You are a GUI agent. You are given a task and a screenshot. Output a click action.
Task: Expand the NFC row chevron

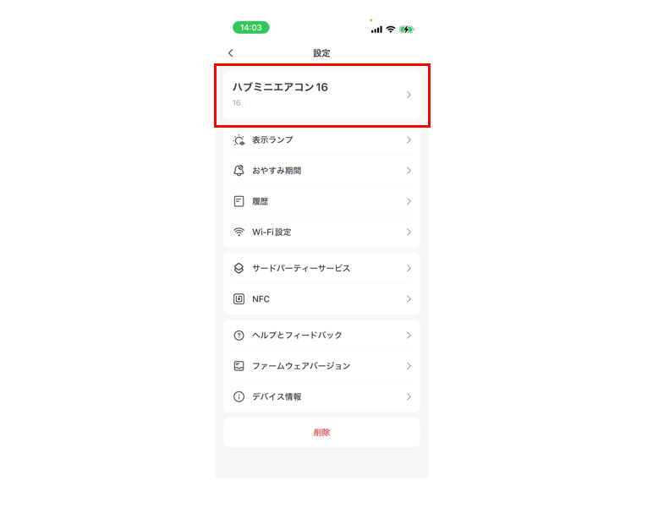[409, 299]
